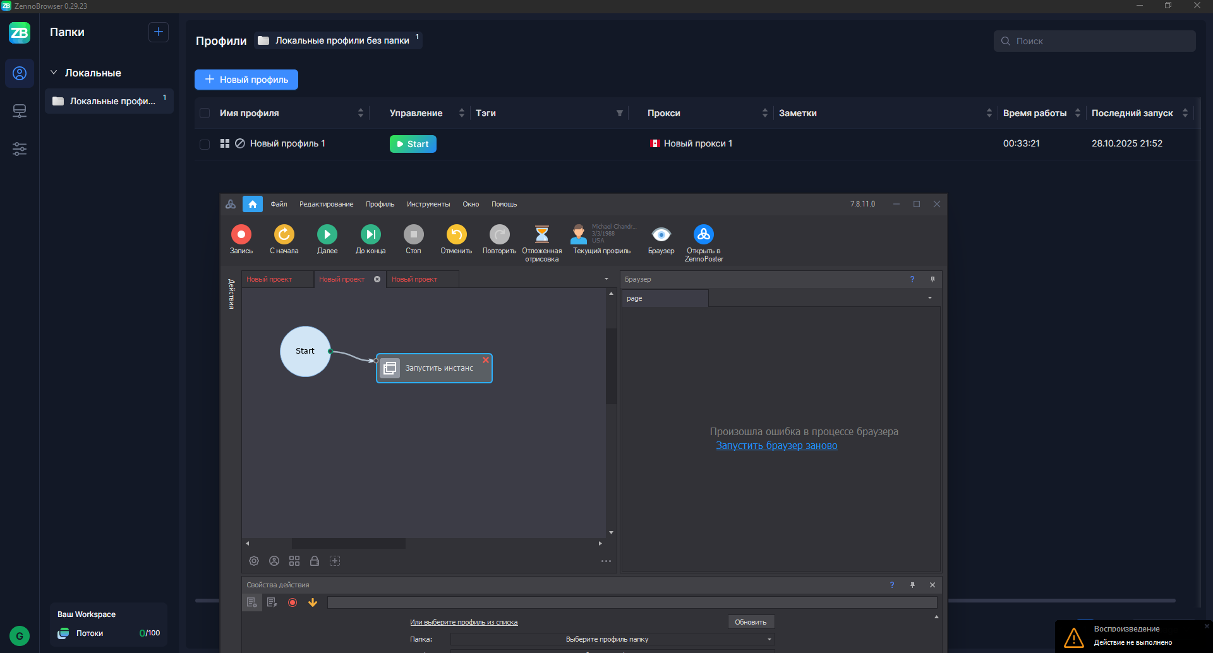The height and width of the screenshot is (653, 1213).
Task: Open the Инструменты menu
Action: (428, 204)
